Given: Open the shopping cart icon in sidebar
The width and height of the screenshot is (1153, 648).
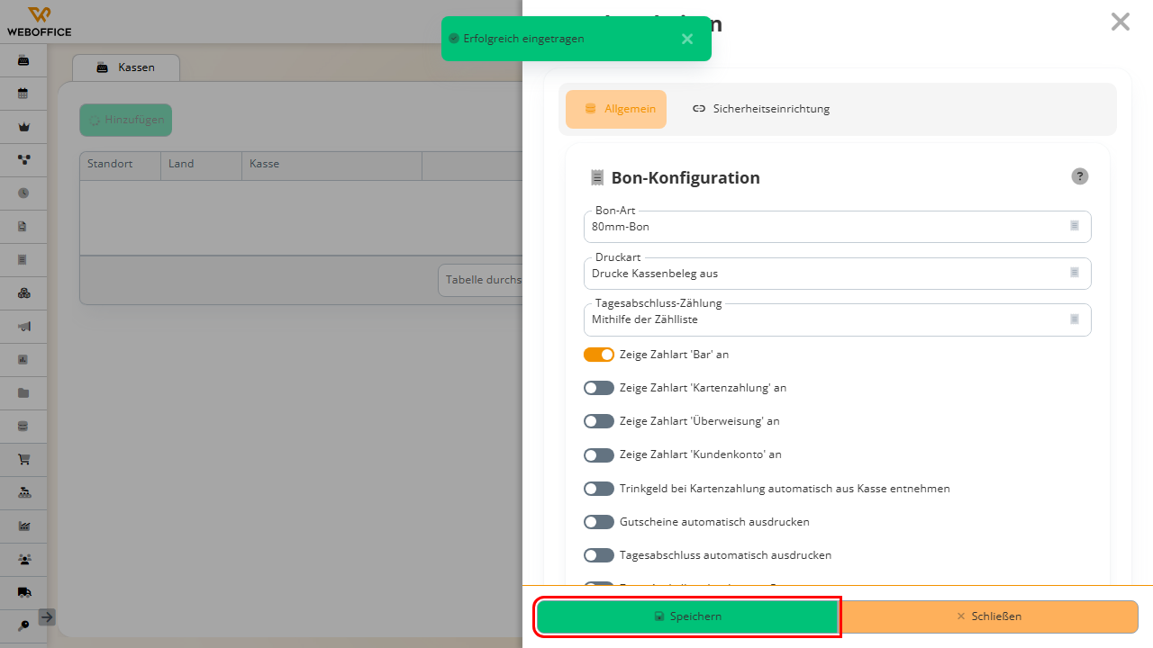Looking at the screenshot, I should coord(23,459).
